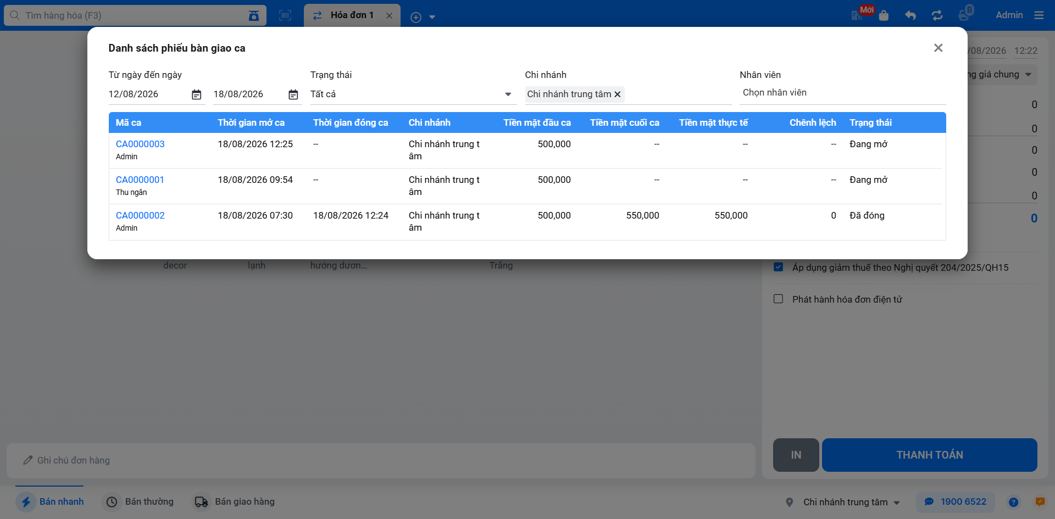Open shift CA0000001 details
The width and height of the screenshot is (1055, 519).
coord(140,180)
